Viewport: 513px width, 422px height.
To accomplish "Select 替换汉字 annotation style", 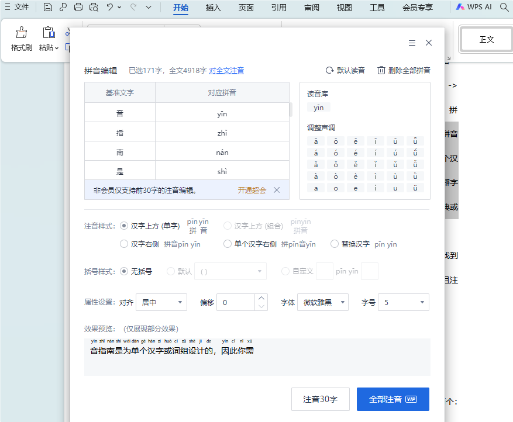I will click(335, 244).
